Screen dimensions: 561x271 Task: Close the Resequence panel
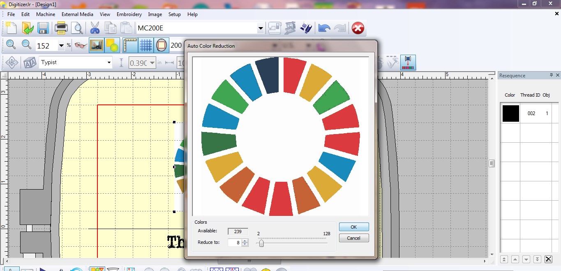558,75
